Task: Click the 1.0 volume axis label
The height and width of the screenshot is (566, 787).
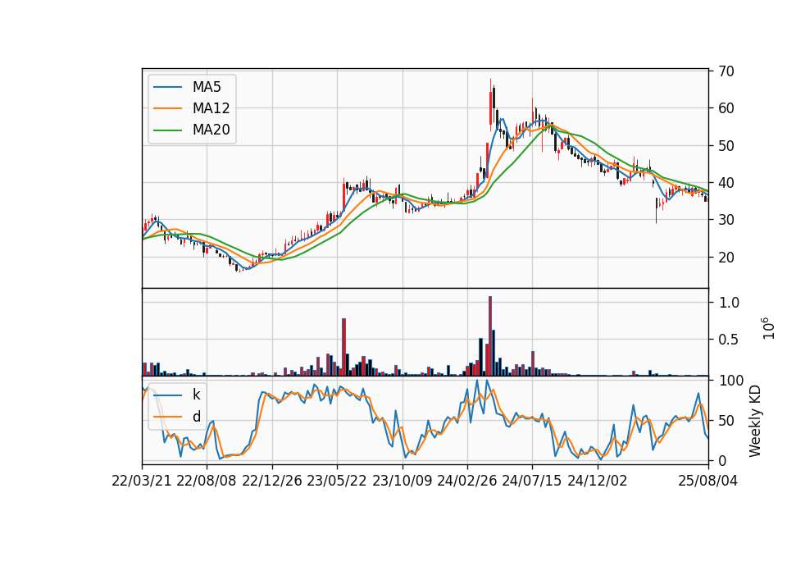Action: pyautogui.click(x=729, y=303)
